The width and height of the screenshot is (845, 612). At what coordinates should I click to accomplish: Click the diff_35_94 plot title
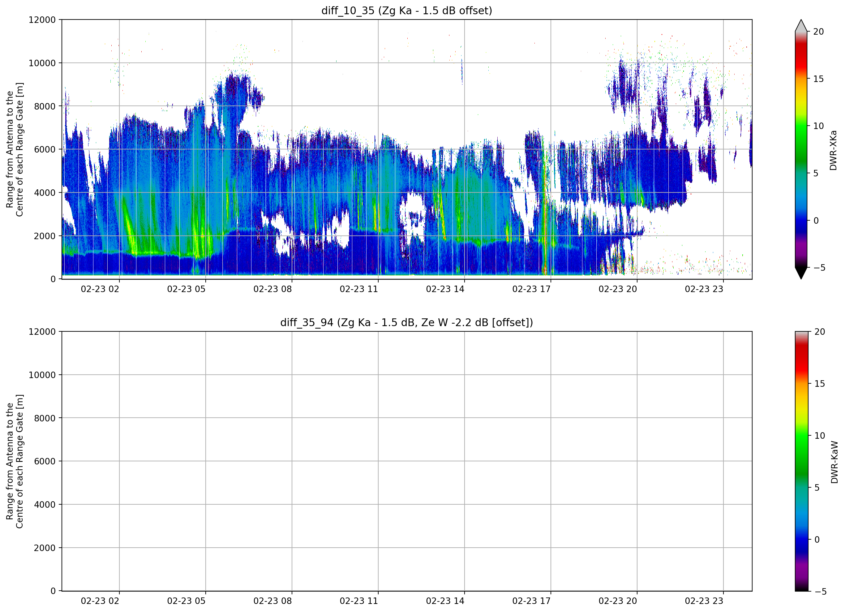tap(406, 322)
